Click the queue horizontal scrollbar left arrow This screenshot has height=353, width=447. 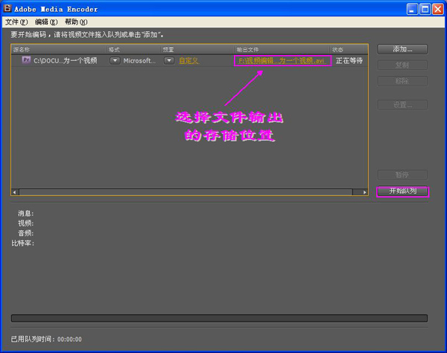click(x=15, y=192)
